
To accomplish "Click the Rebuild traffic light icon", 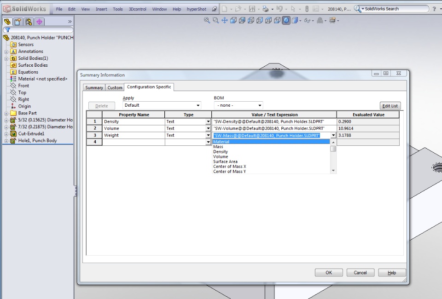I will click(307, 9).
